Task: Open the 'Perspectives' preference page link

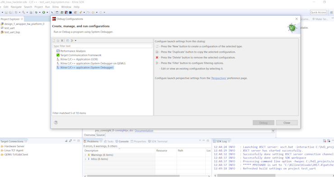Action: (218, 78)
